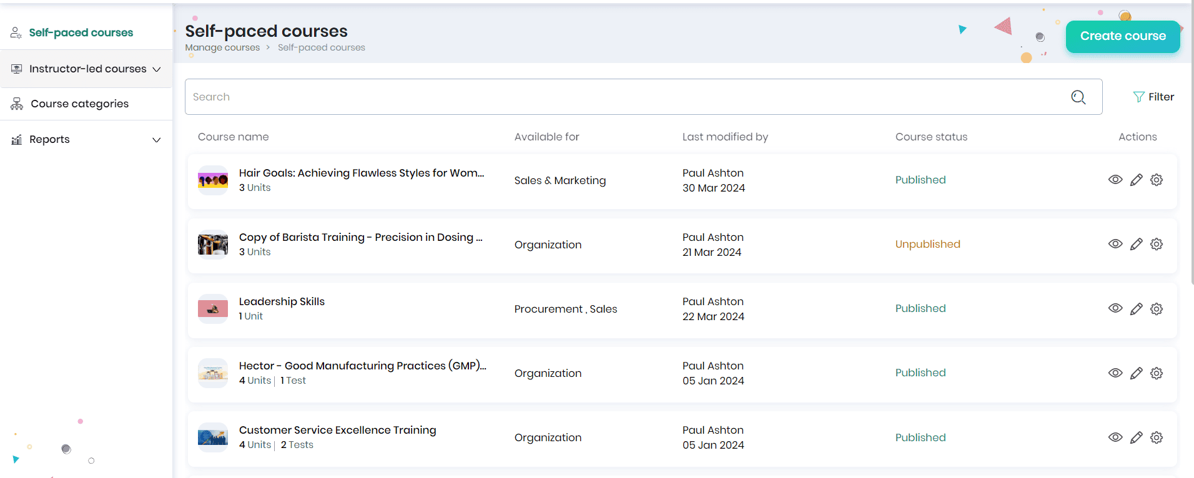Click pencil icon for Customer Service Excellence Training
1194x478 pixels.
1136,437
